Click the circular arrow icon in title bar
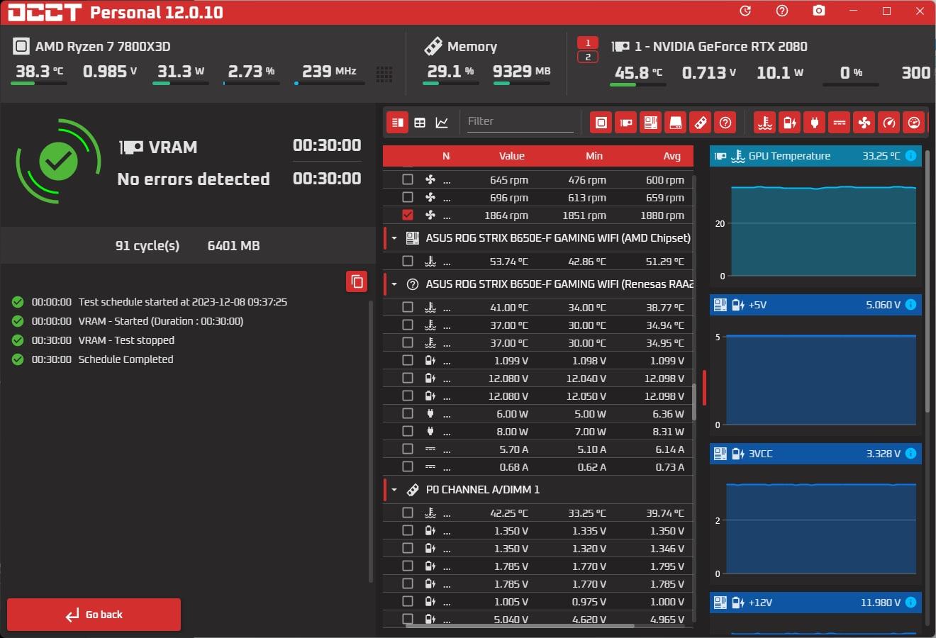This screenshot has width=936, height=638. (745, 11)
